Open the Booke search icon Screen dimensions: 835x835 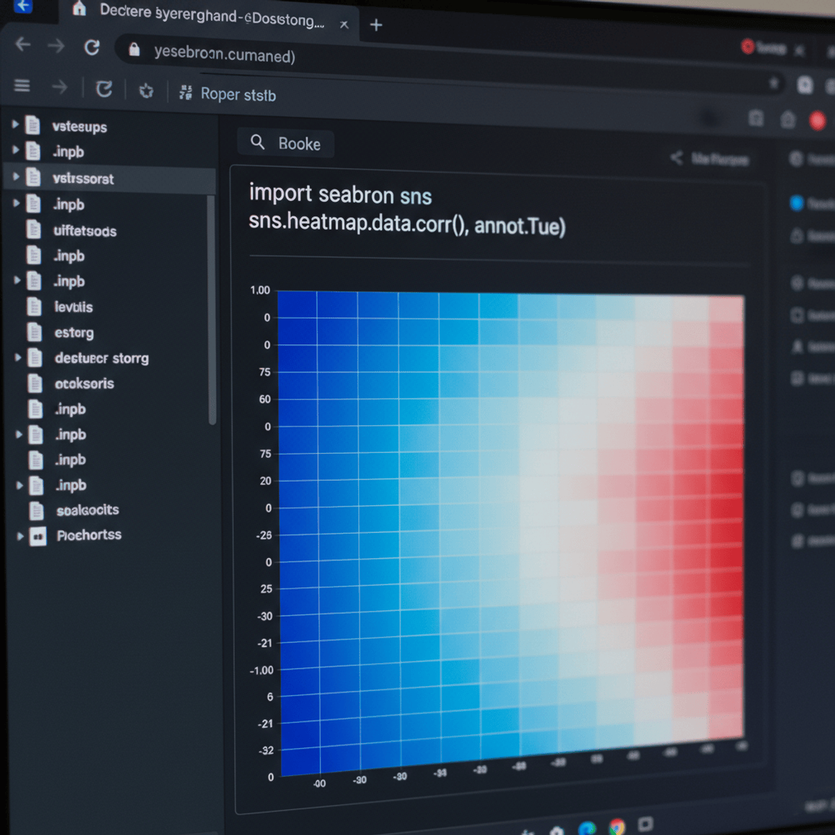[x=258, y=142]
